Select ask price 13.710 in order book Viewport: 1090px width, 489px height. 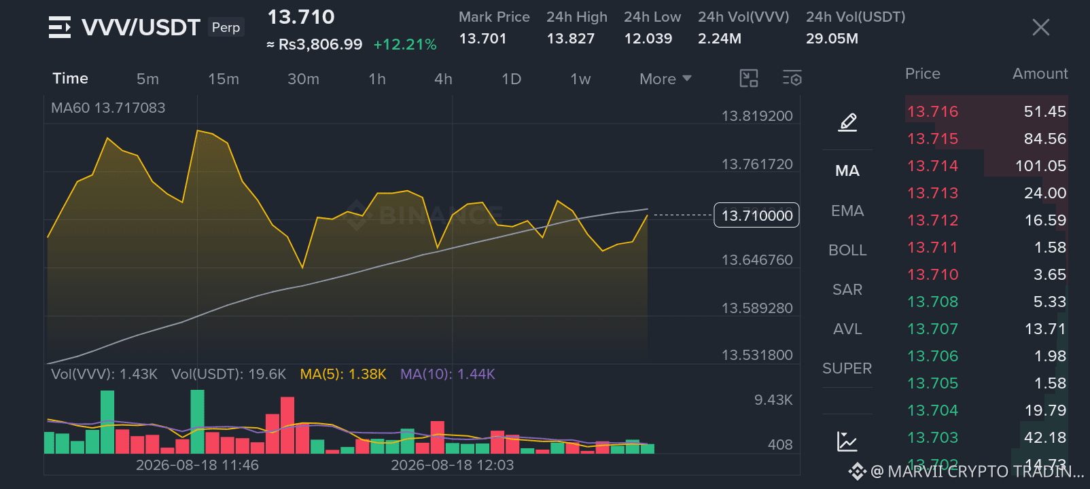pos(932,274)
